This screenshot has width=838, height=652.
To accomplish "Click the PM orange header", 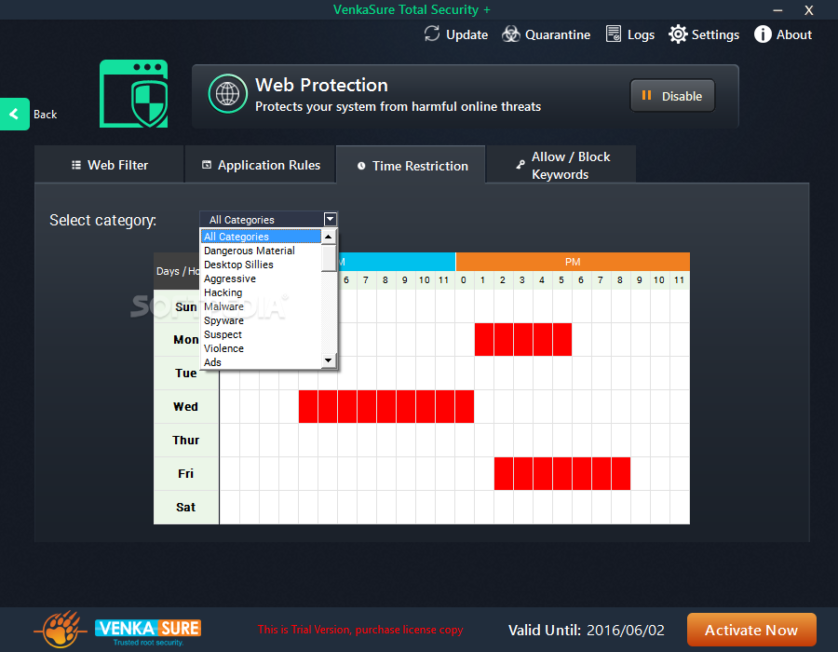I will tap(573, 262).
